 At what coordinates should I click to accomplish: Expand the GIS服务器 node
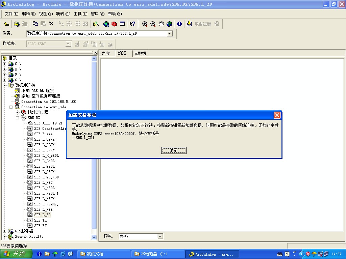(x=4, y=231)
